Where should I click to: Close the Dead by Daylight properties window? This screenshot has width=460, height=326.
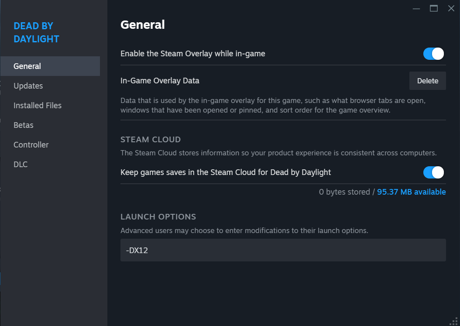tap(451, 8)
